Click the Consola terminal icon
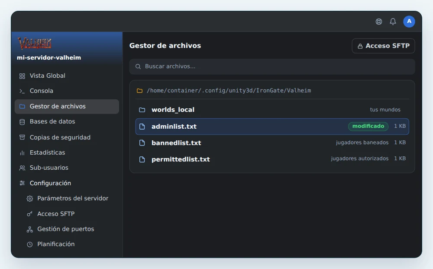Viewport: 433px width, 269px height. pyautogui.click(x=22, y=91)
